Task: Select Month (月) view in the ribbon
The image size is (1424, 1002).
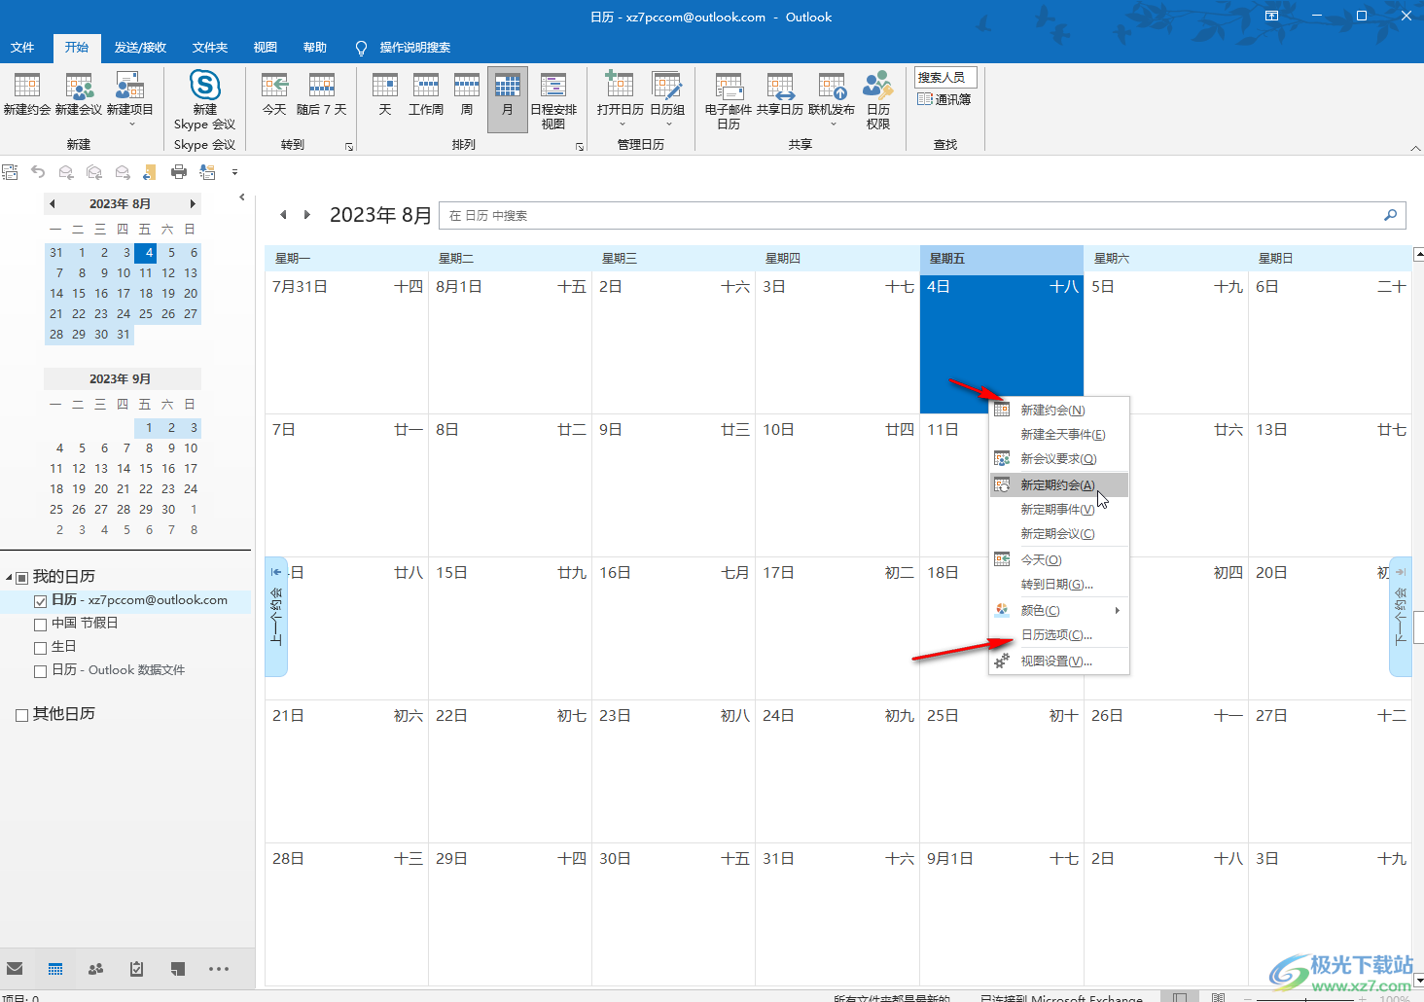Action: pyautogui.click(x=508, y=99)
